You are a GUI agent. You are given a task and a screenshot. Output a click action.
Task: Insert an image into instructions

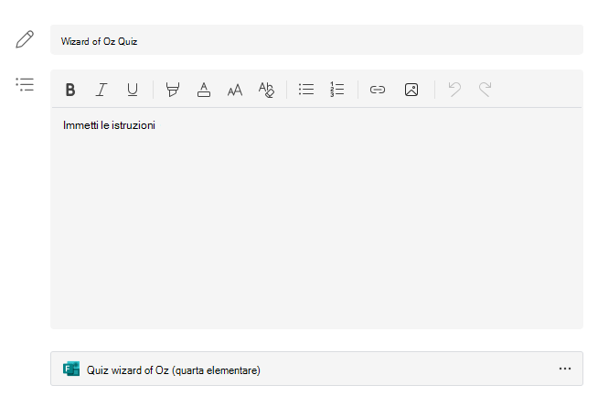coord(411,90)
